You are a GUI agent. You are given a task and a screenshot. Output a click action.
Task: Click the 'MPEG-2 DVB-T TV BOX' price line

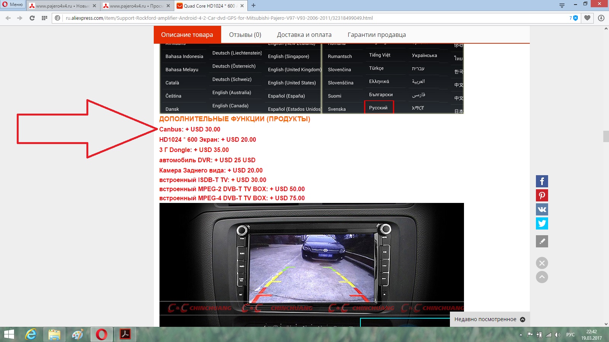coord(232,189)
